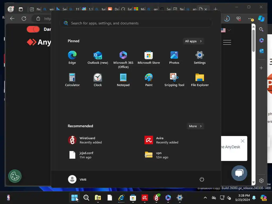Open Edge from pinned apps
The width and height of the screenshot is (272, 204).
(x=72, y=58)
